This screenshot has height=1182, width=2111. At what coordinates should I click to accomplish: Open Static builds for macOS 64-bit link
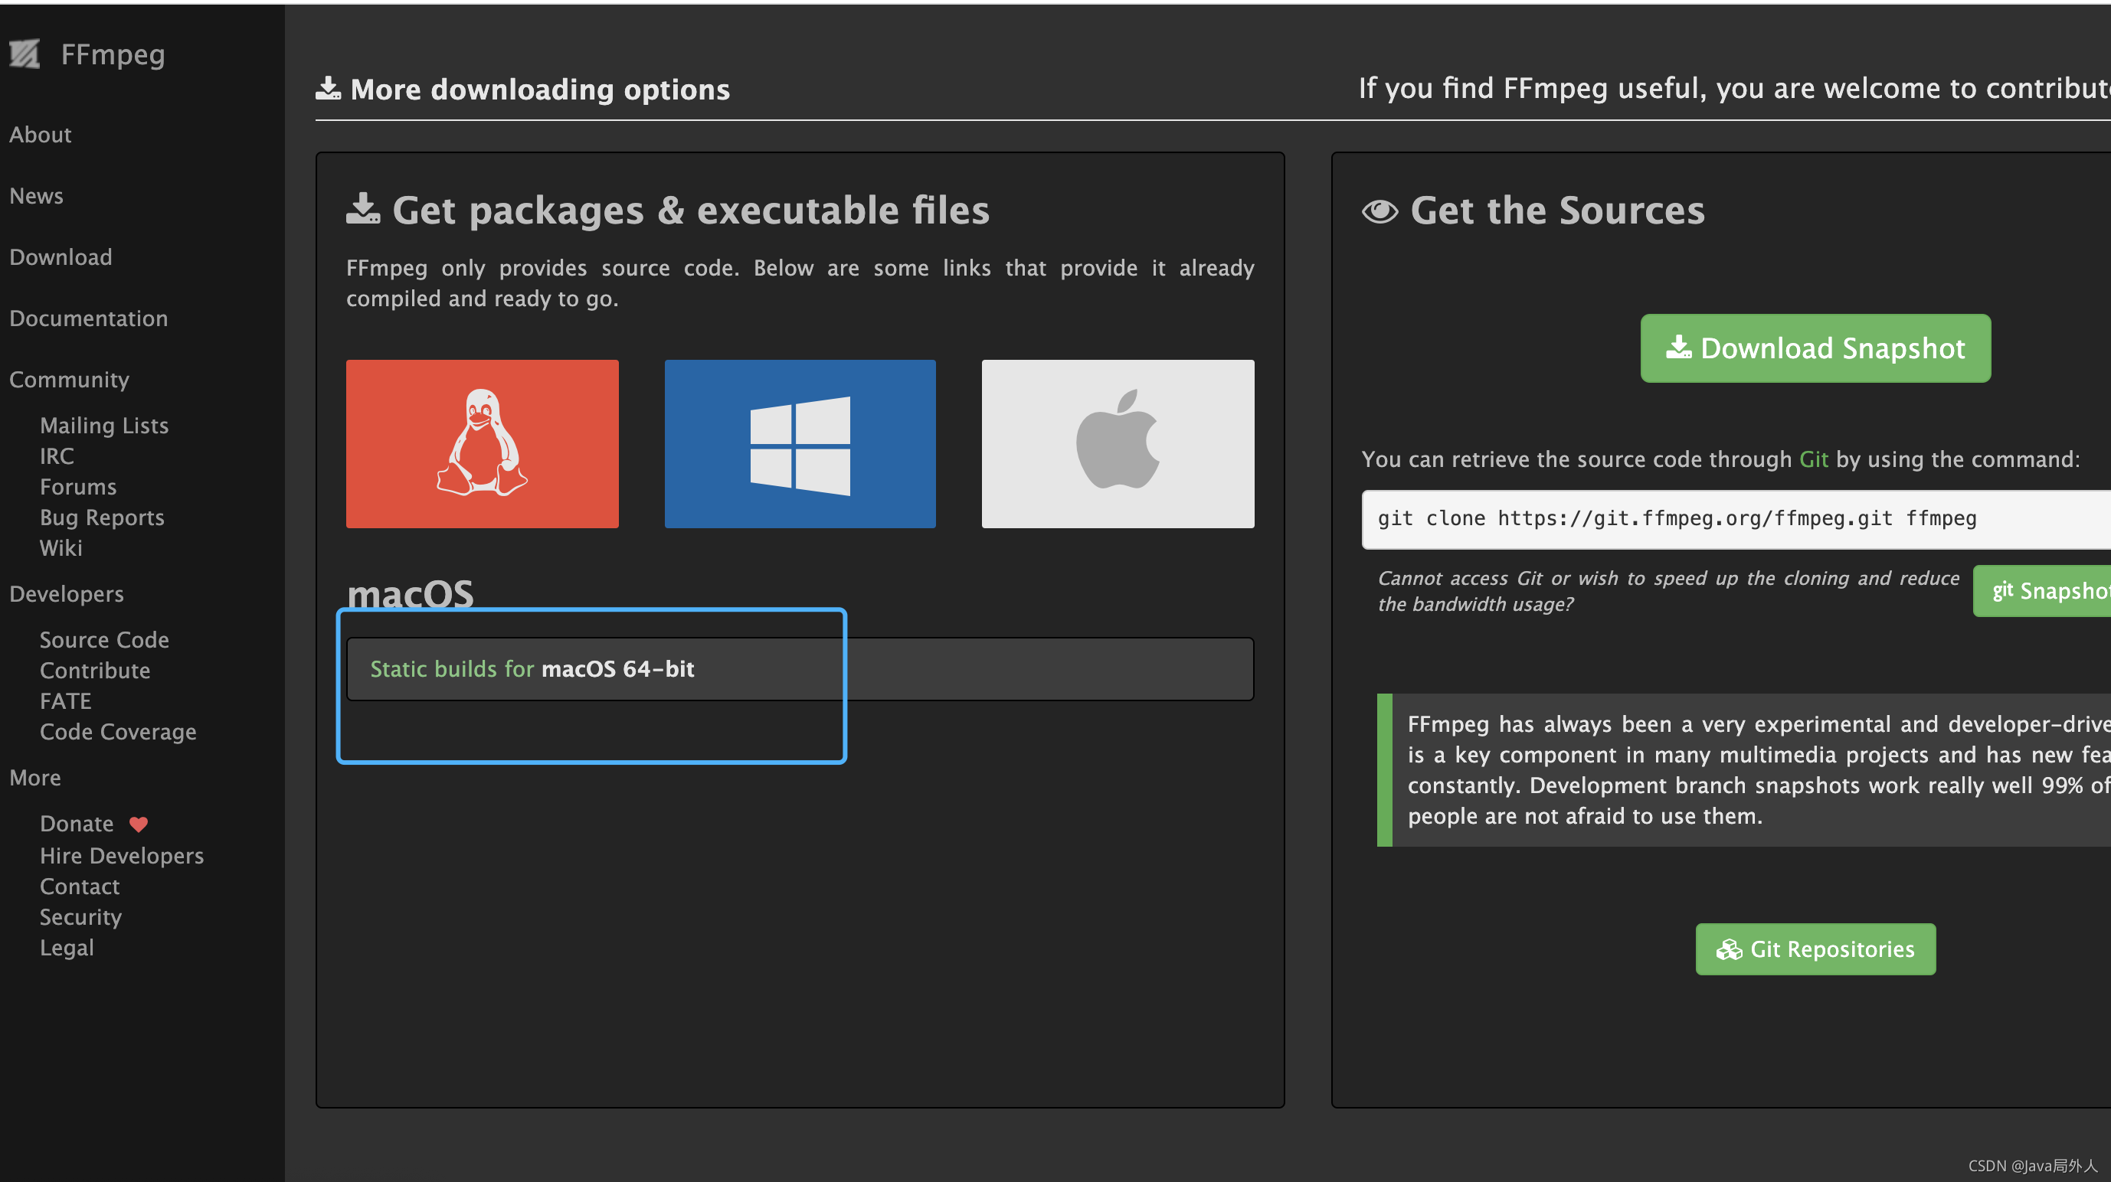pyautogui.click(x=532, y=668)
